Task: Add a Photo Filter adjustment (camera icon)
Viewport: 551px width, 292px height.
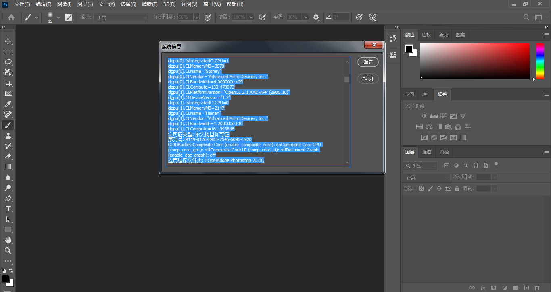Action: click(x=448, y=127)
